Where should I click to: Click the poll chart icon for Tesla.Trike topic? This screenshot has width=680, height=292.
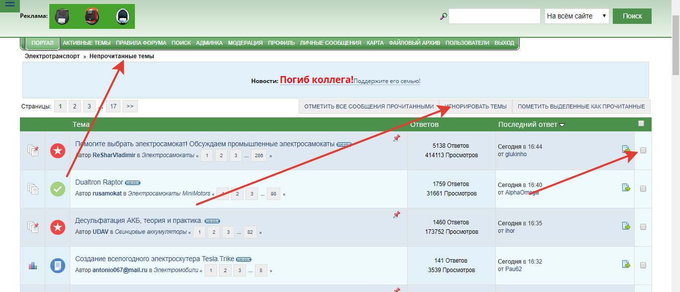point(33,266)
